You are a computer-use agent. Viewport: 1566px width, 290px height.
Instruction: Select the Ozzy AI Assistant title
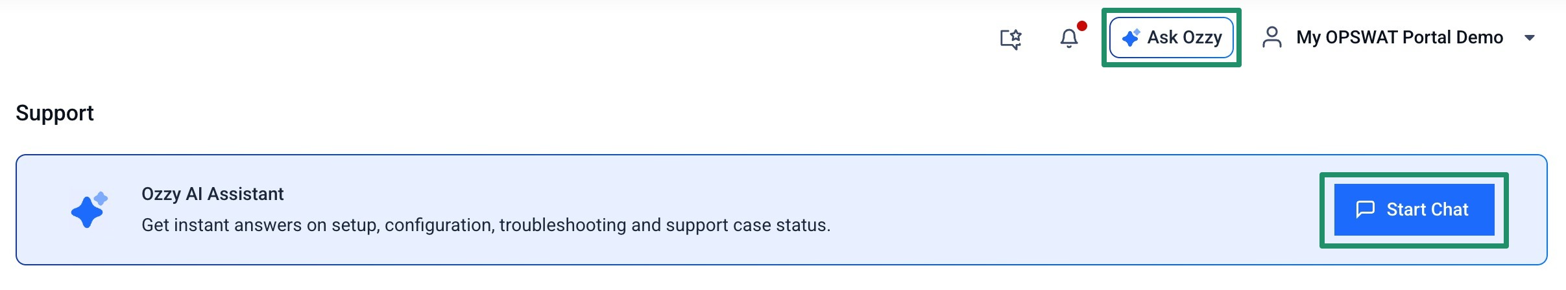click(x=212, y=194)
